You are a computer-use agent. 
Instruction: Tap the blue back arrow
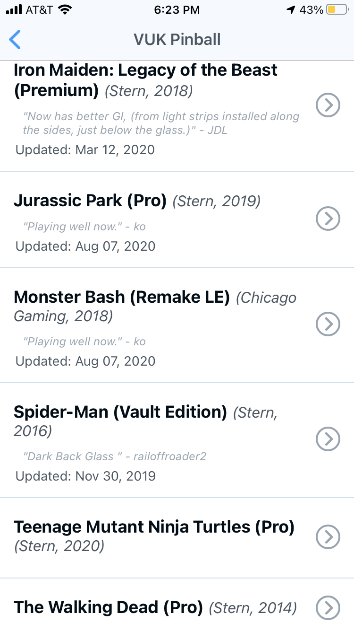[x=15, y=40]
